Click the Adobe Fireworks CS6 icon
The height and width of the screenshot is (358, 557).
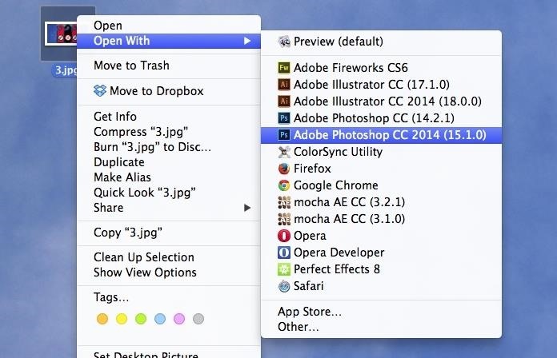(x=284, y=68)
